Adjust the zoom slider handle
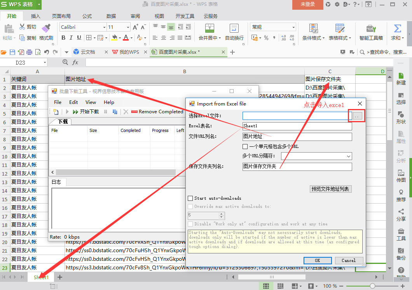412x290 pixels. [372, 286]
